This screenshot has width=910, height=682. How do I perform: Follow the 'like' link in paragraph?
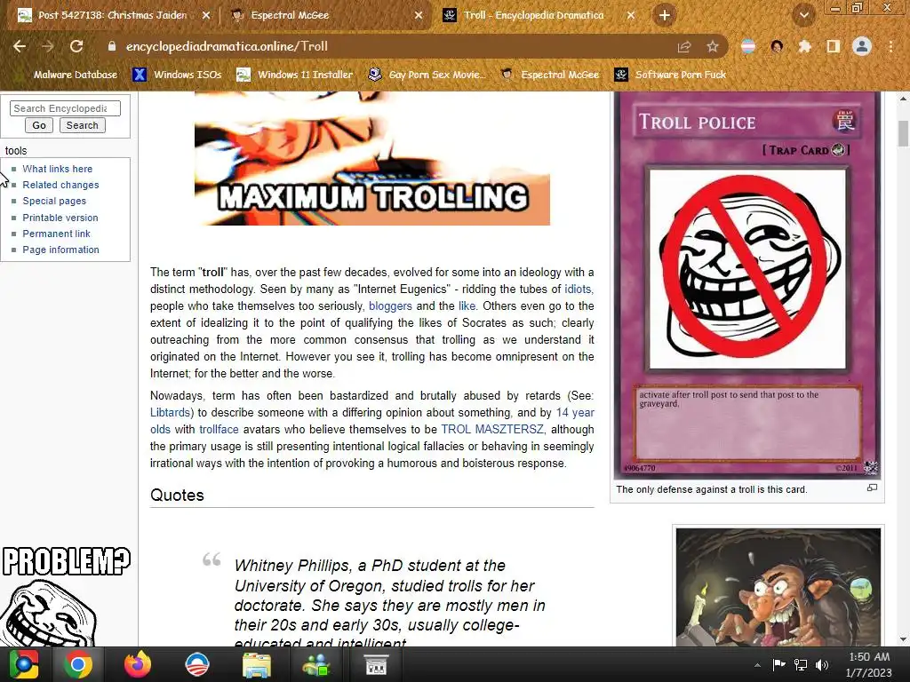click(x=466, y=306)
